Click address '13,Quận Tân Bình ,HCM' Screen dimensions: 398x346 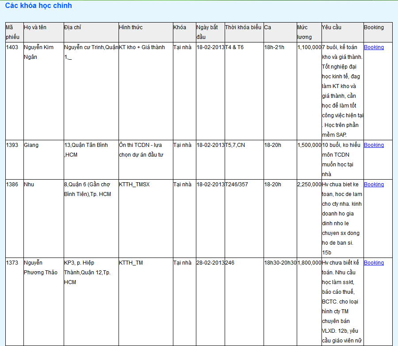[x=86, y=150]
